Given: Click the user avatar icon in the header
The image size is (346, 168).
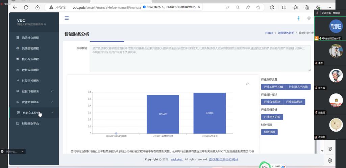Looking at the screenshot, I should point(309,18).
